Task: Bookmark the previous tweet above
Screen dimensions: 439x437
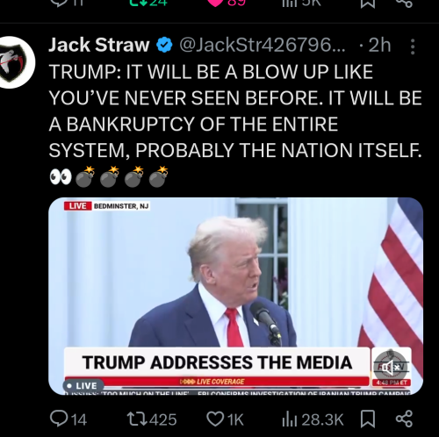Action: [368, 3]
